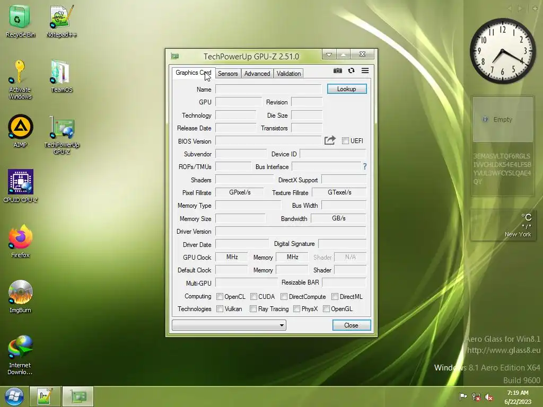Launch AIMP from desktop
The width and height of the screenshot is (543, 407).
20,131
